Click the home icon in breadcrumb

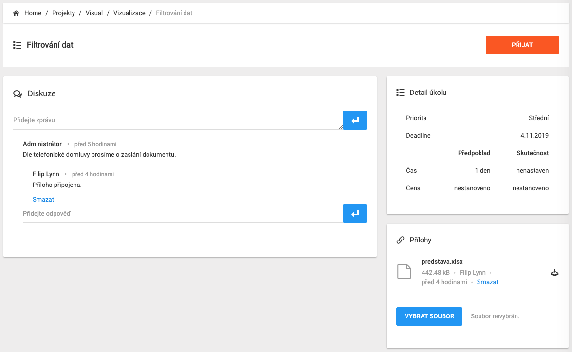(x=16, y=13)
